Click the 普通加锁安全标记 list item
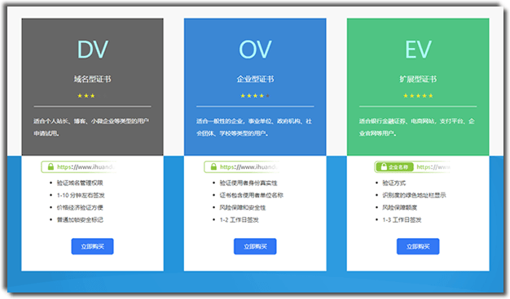The height and width of the screenshot is (299, 510). tap(80, 220)
